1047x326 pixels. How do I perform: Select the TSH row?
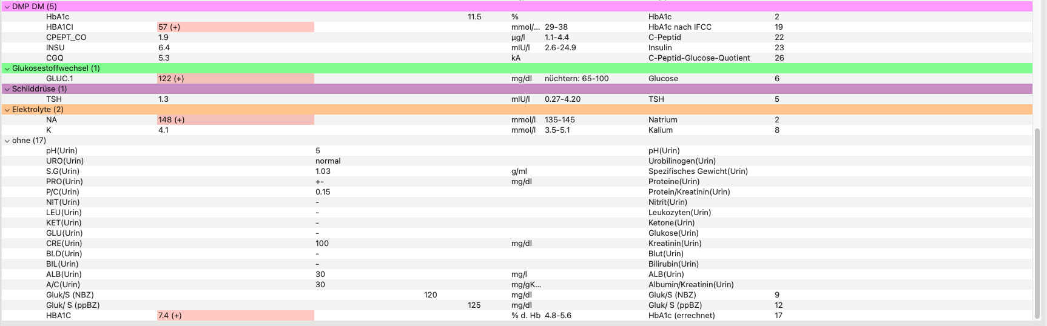pos(516,99)
